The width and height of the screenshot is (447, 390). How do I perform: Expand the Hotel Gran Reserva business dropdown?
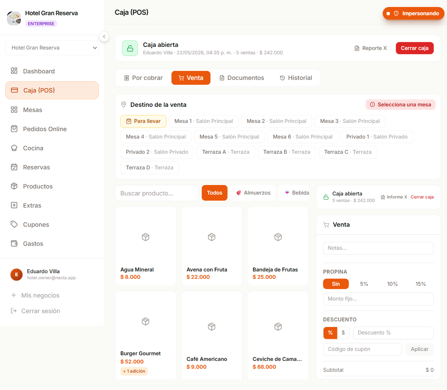52,48
